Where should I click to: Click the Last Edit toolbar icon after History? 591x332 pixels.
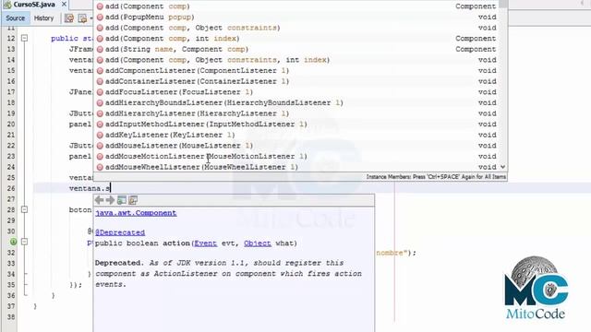coord(69,18)
